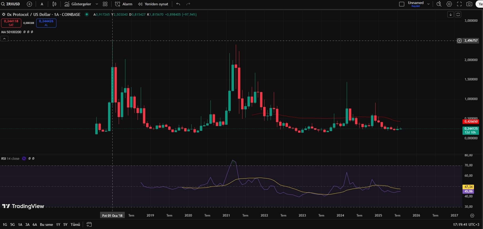Take a chart snapshot with the camera icon

pos(469,4)
